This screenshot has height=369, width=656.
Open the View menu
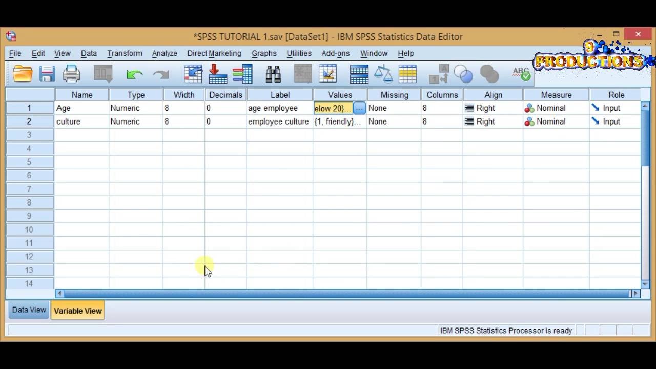click(x=62, y=53)
